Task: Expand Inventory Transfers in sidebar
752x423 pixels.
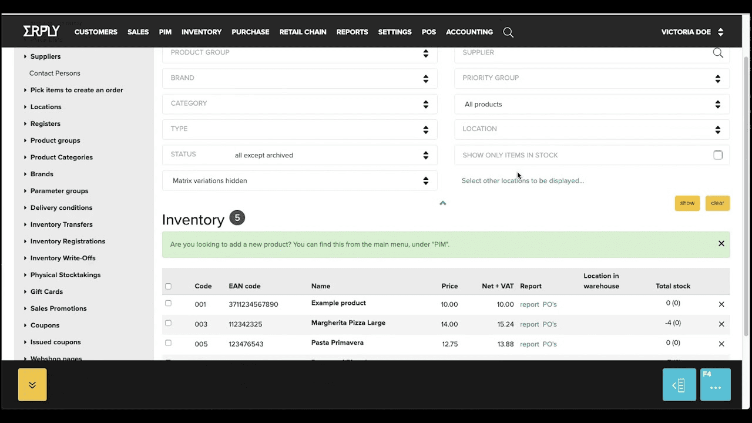Action: click(61, 224)
